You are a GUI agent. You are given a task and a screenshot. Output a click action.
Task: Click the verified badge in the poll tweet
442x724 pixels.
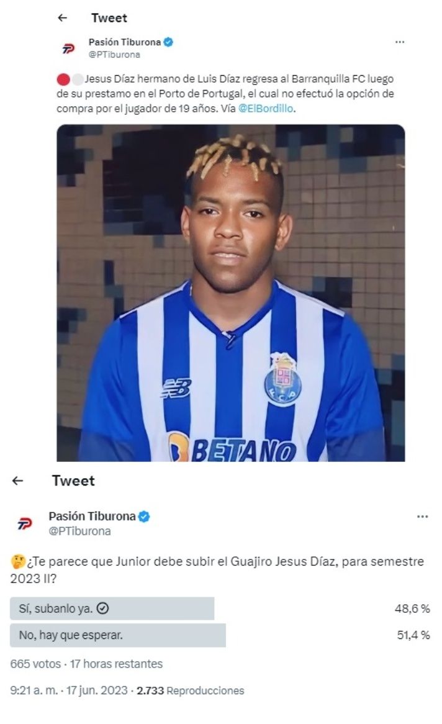(x=144, y=516)
